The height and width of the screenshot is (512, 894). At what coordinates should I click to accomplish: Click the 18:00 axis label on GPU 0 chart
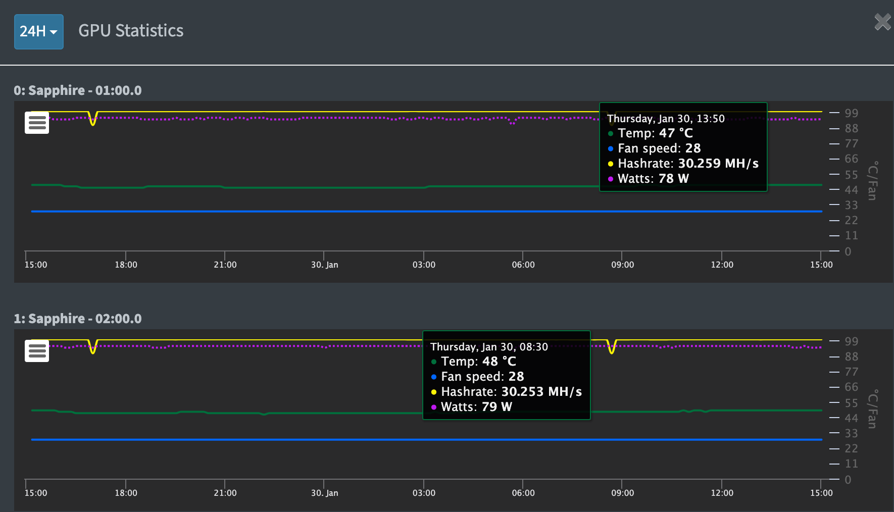pos(126,265)
